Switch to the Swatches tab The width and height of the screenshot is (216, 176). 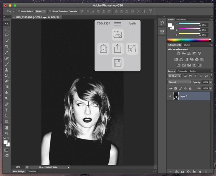(x=181, y=19)
